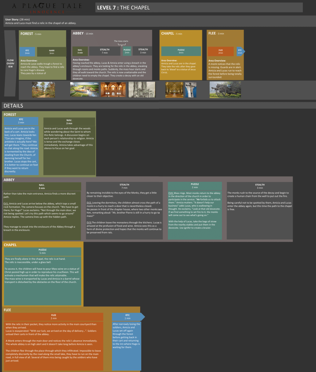This screenshot has width=316, height=372.
Task: Click the Level 7: The Chapel title bar
Action: pyautogui.click(x=198, y=8)
